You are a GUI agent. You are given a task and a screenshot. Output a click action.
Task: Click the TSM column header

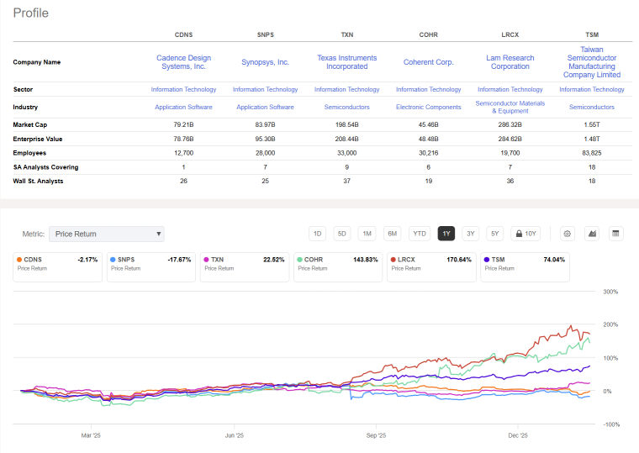point(592,34)
